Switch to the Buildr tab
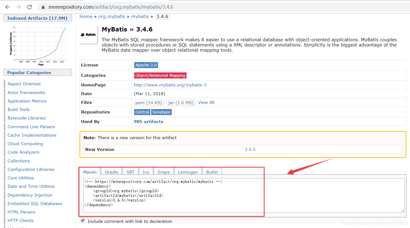The width and height of the screenshot is (410, 228). coord(212,172)
